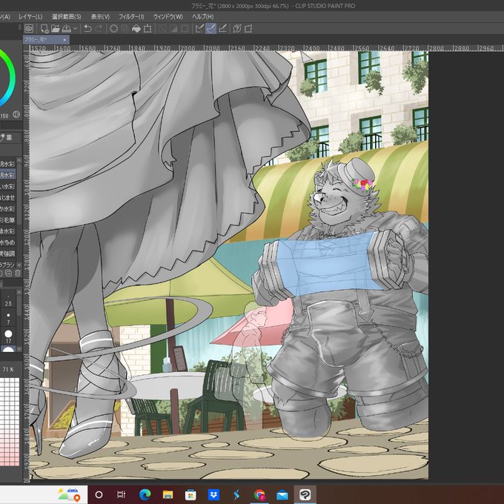Open the CLIP STUDIO launcher icon
The width and height of the screenshot is (504, 504).
pyautogui.click(x=29, y=29)
